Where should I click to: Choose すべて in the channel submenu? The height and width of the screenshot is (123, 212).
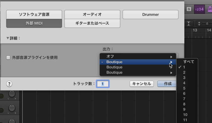[x=188, y=62]
